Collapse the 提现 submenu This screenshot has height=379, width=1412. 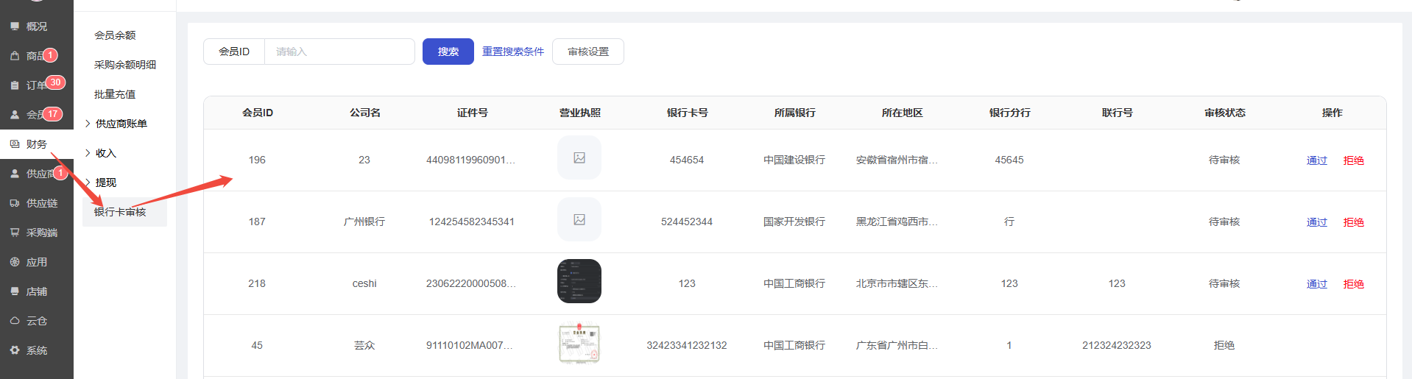[x=88, y=183]
